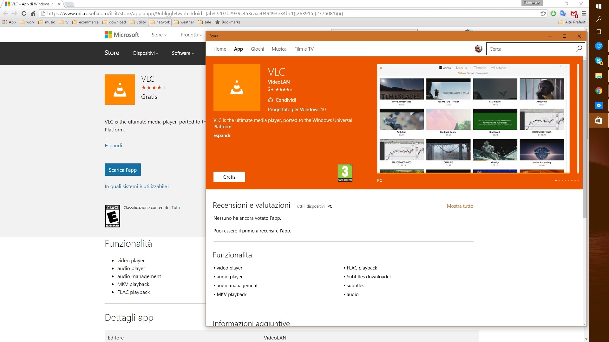The width and height of the screenshot is (609, 342).
Task: Select the PC review filter
Action: tap(330, 206)
